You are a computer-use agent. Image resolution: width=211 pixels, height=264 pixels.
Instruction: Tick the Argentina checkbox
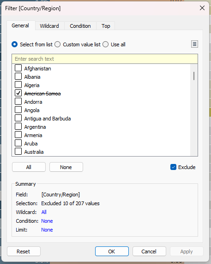click(x=18, y=126)
